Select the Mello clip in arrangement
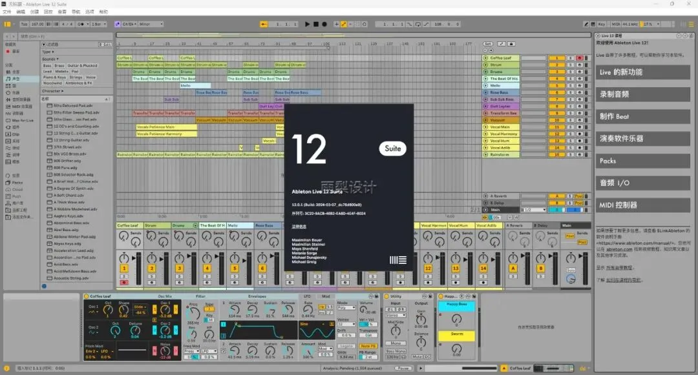Image resolution: width=698 pixels, height=375 pixels. pos(195,85)
